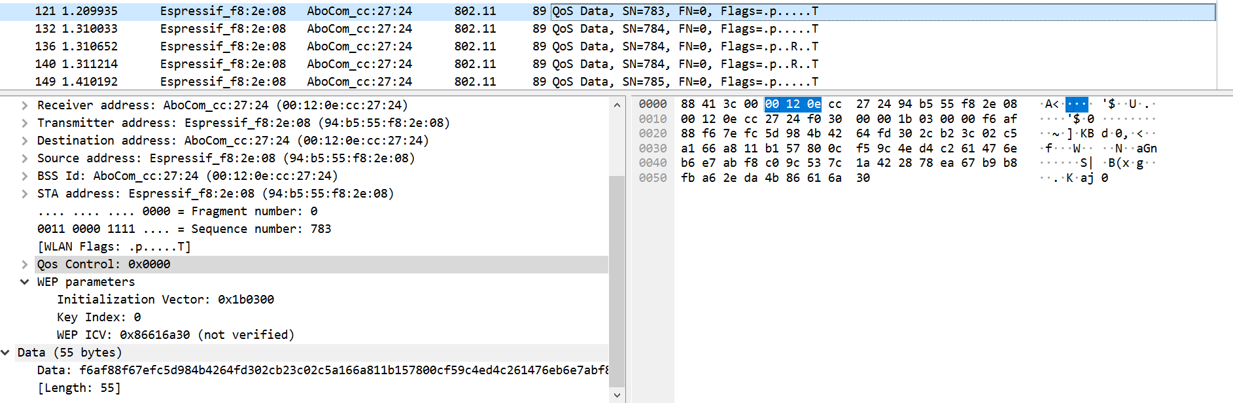Click hex offset 0020 in bytes pane
Image resolution: width=1233 pixels, height=403 pixels.
(653, 133)
